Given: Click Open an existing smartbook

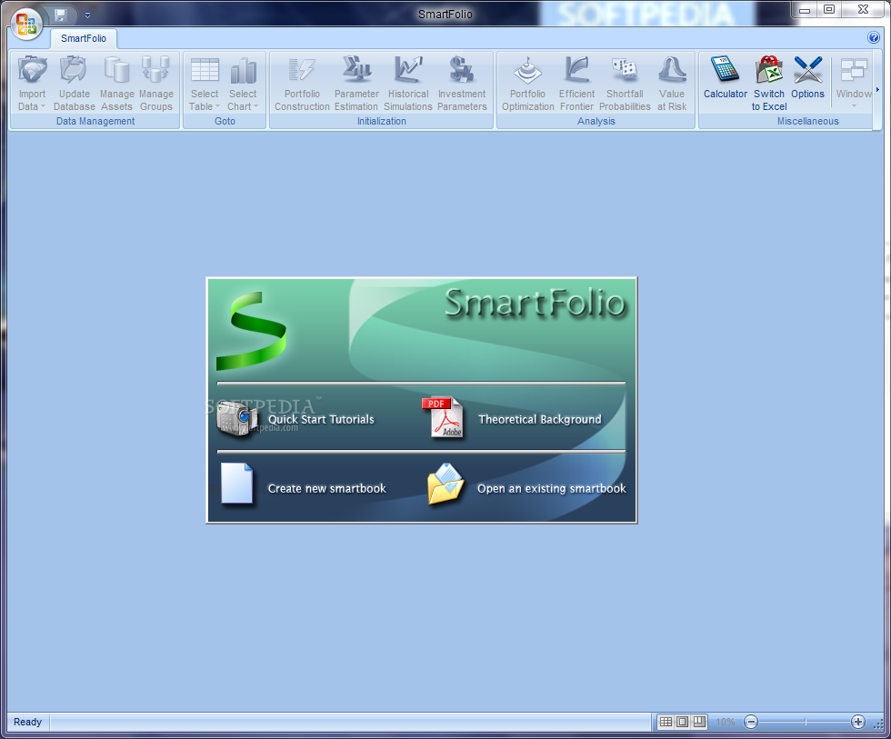Looking at the screenshot, I should point(551,488).
